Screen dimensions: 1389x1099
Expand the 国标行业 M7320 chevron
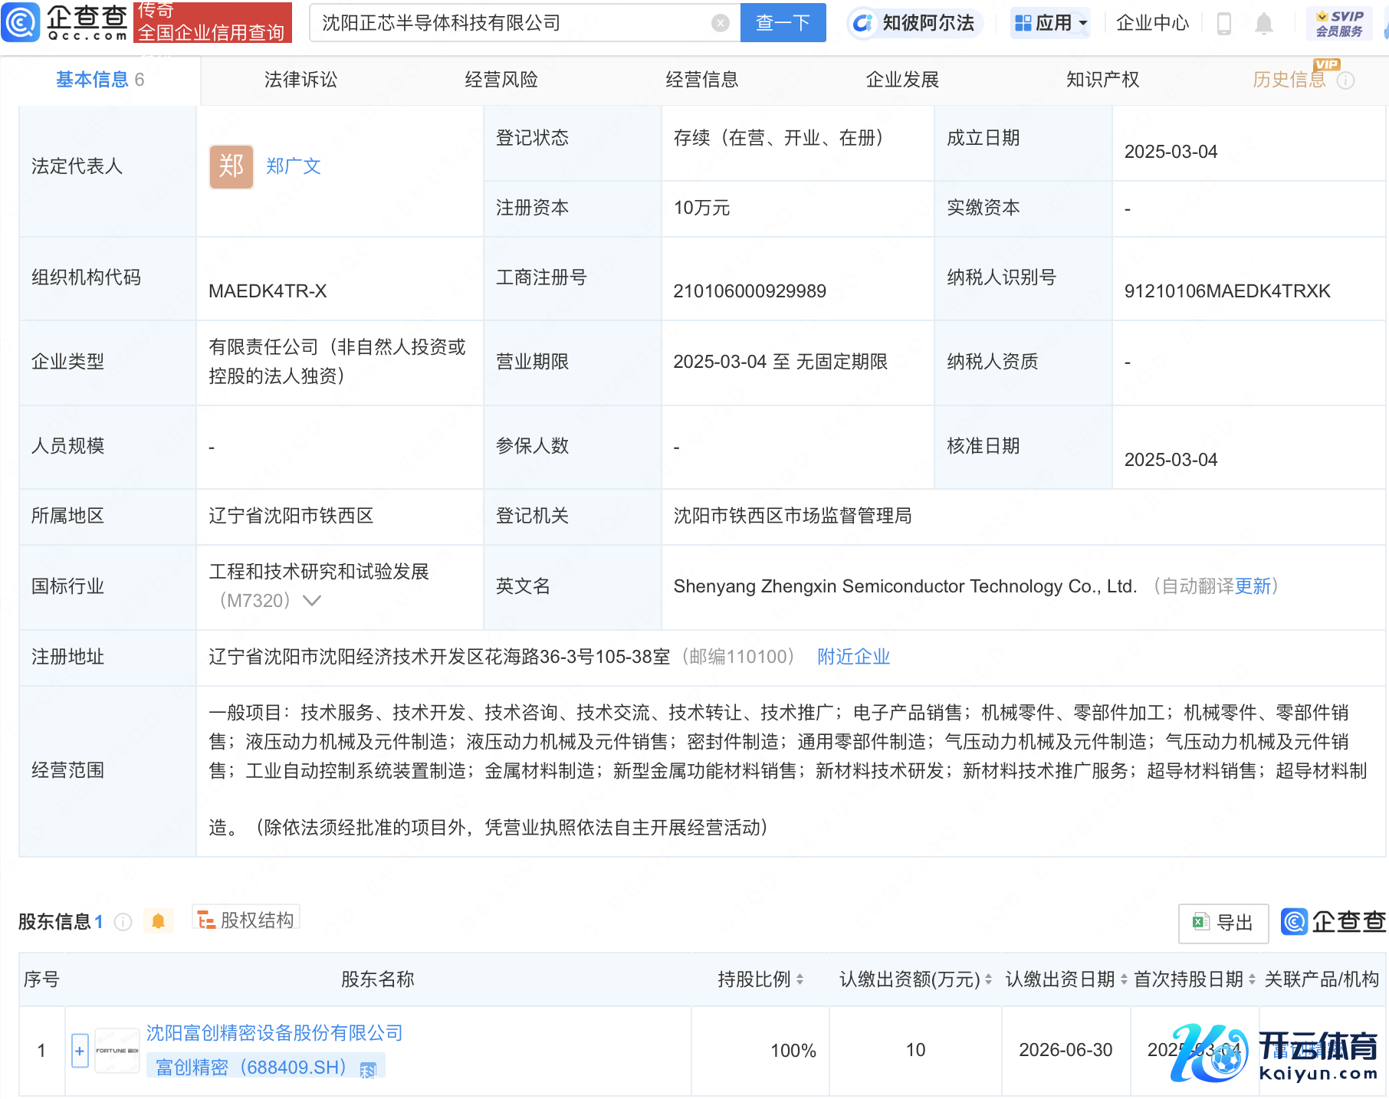[311, 600]
